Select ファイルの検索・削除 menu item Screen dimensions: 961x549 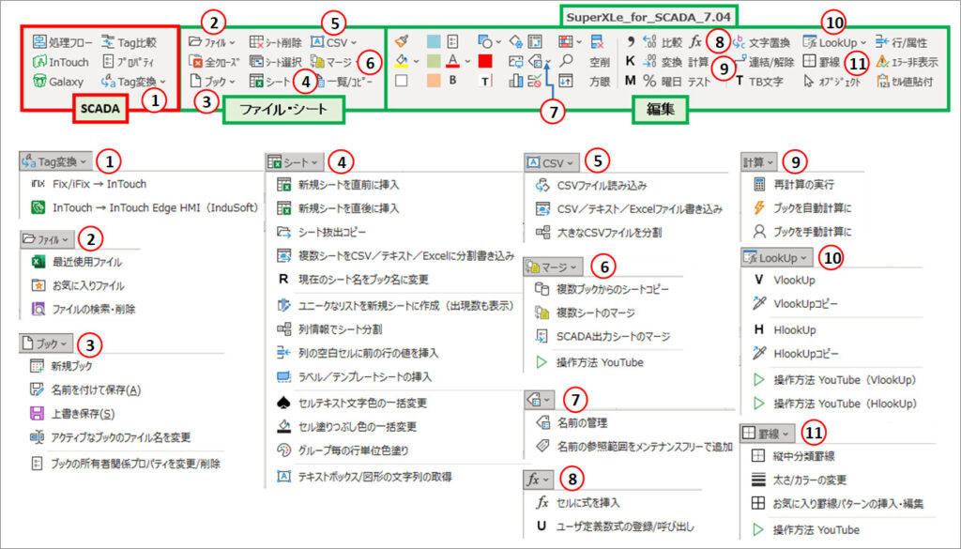[x=83, y=310]
